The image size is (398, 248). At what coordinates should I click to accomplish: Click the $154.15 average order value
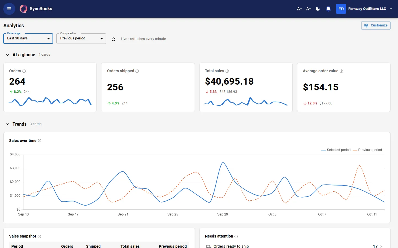click(x=321, y=87)
